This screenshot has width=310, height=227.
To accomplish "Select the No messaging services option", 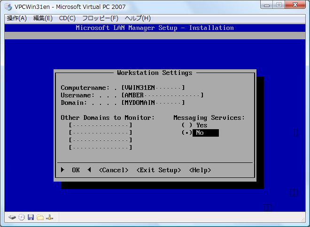I will [x=200, y=133].
